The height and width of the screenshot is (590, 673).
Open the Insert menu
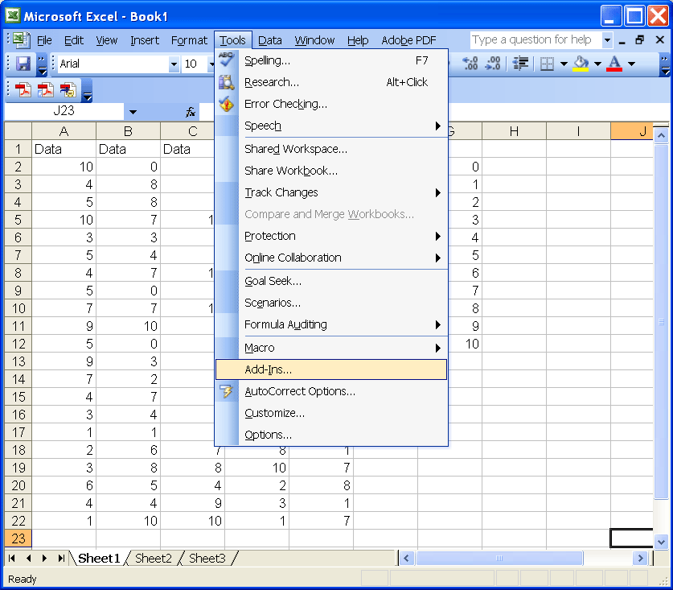pos(145,40)
